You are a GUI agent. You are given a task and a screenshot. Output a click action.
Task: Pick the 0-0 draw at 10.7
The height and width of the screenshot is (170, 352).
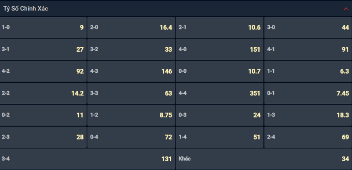point(219,71)
